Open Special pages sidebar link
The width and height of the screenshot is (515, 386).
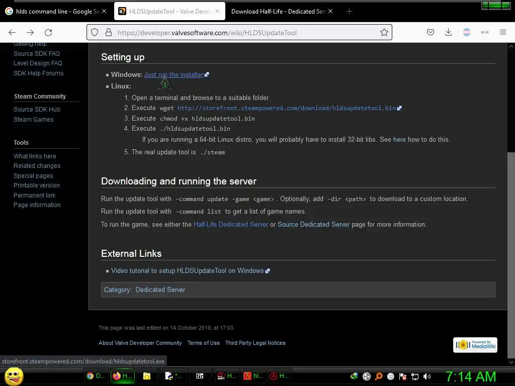point(33,176)
